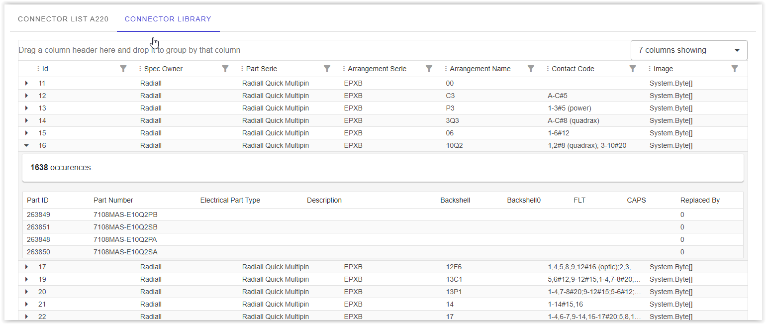
Task: Switch to the CONNECTOR LIST A220 tab
Action: [x=63, y=19]
